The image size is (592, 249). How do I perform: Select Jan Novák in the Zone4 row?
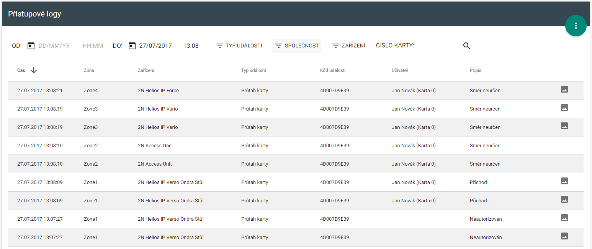(x=414, y=91)
